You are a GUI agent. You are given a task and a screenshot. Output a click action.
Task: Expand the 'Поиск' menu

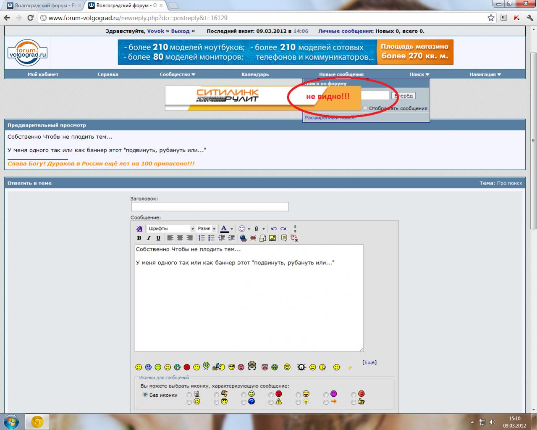[x=419, y=74]
